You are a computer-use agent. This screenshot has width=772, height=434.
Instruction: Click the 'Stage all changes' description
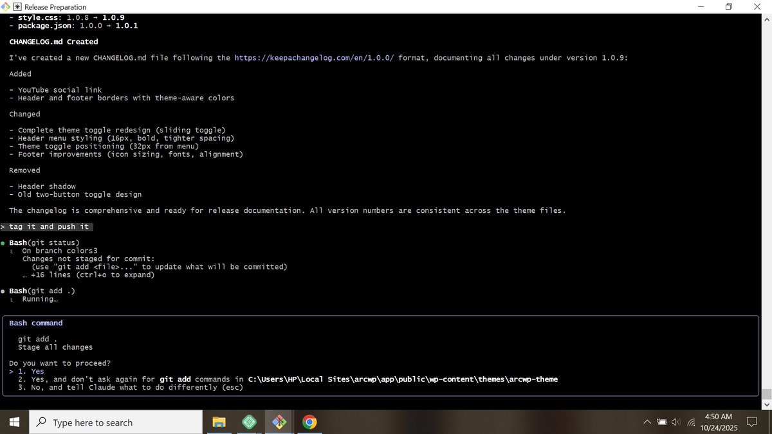coord(55,347)
